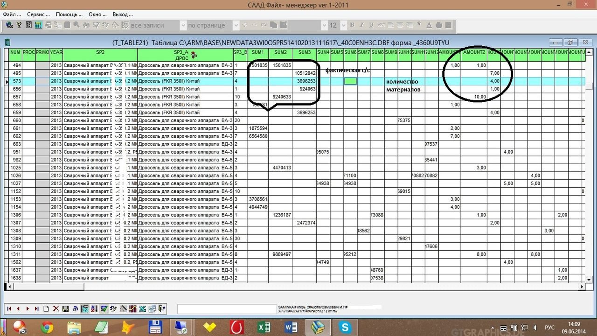Go to the first record
Image resolution: width=597 pixels, height=336 pixels.
(x=9, y=308)
